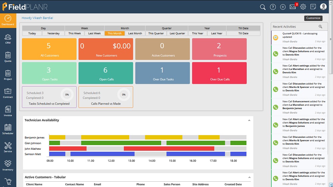
Task: Open the user profile avatar menu
Action: tap(323, 7)
